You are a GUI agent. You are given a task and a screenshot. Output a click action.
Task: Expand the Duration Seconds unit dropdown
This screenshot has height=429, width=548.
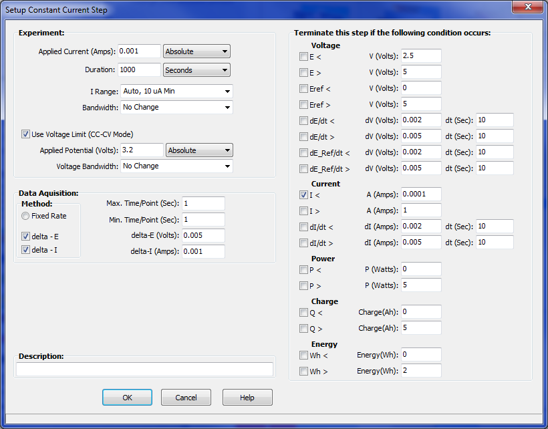pos(196,70)
